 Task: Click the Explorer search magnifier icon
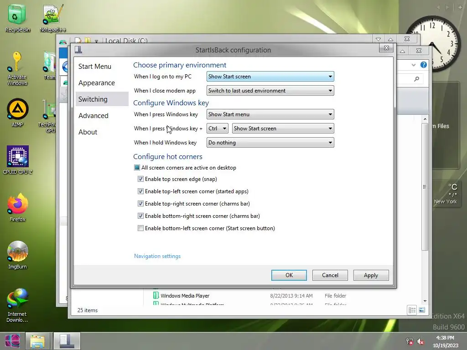tap(417, 78)
